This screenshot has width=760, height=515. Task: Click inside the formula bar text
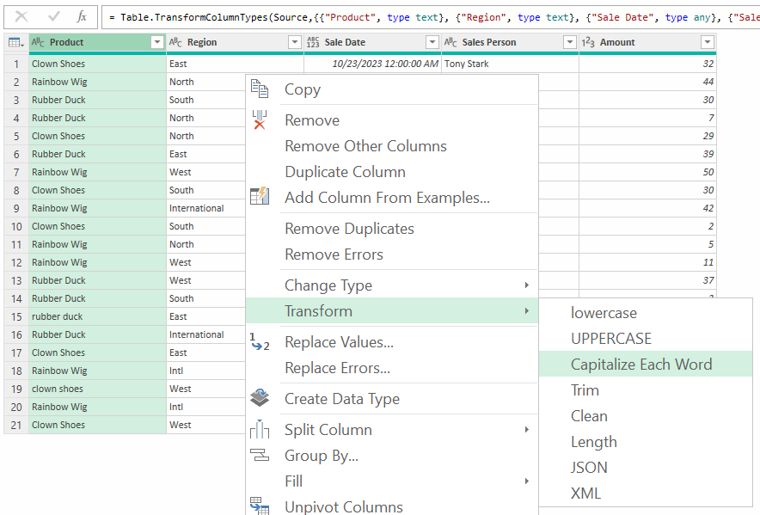[x=430, y=16]
